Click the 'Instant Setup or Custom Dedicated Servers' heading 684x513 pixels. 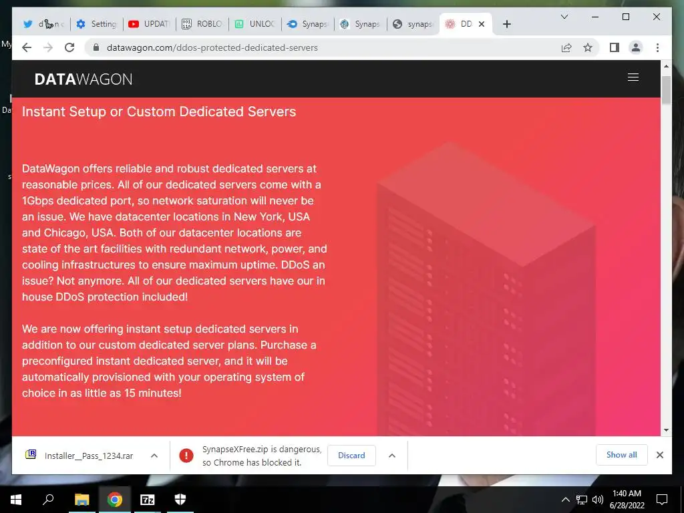coord(159,112)
